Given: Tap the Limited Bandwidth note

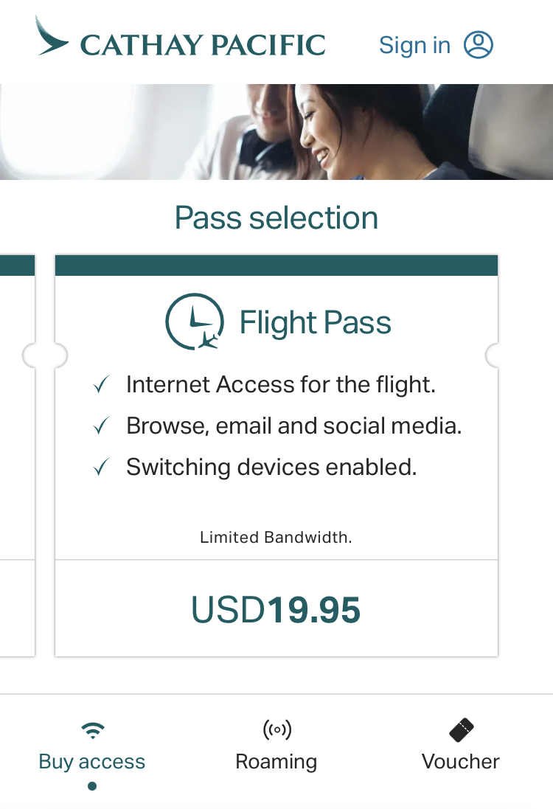Looking at the screenshot, I should coord(276,538).
